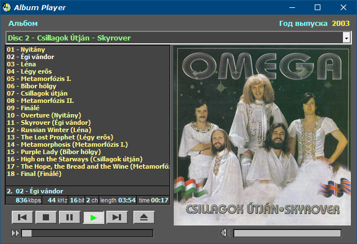Minimize the Album Player window
Image resolution: width=357 pixels, height=244 pixels.
click(292, 7)
